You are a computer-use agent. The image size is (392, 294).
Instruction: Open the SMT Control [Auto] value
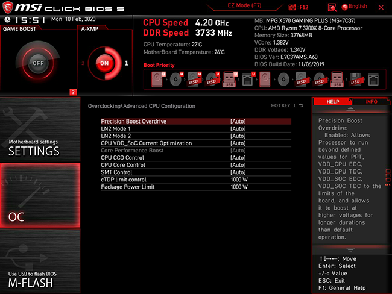[x=238, y=172]
